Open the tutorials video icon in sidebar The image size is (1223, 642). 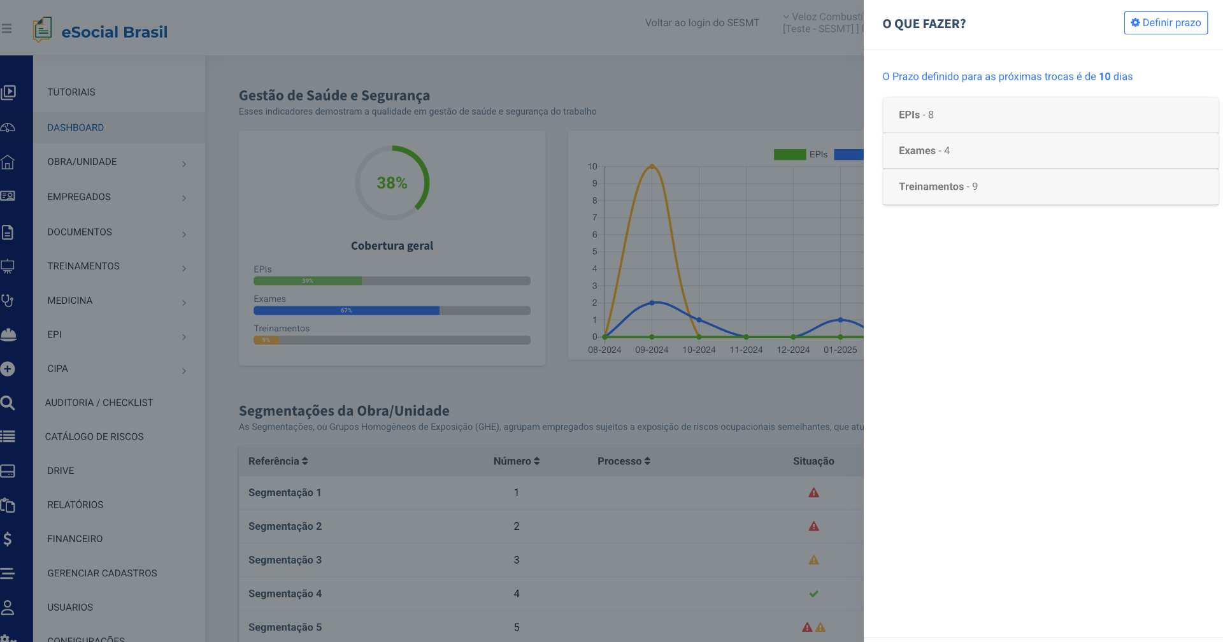coord(8,93)
